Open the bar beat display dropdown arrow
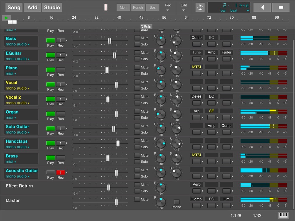 click(x=248, y=10)
